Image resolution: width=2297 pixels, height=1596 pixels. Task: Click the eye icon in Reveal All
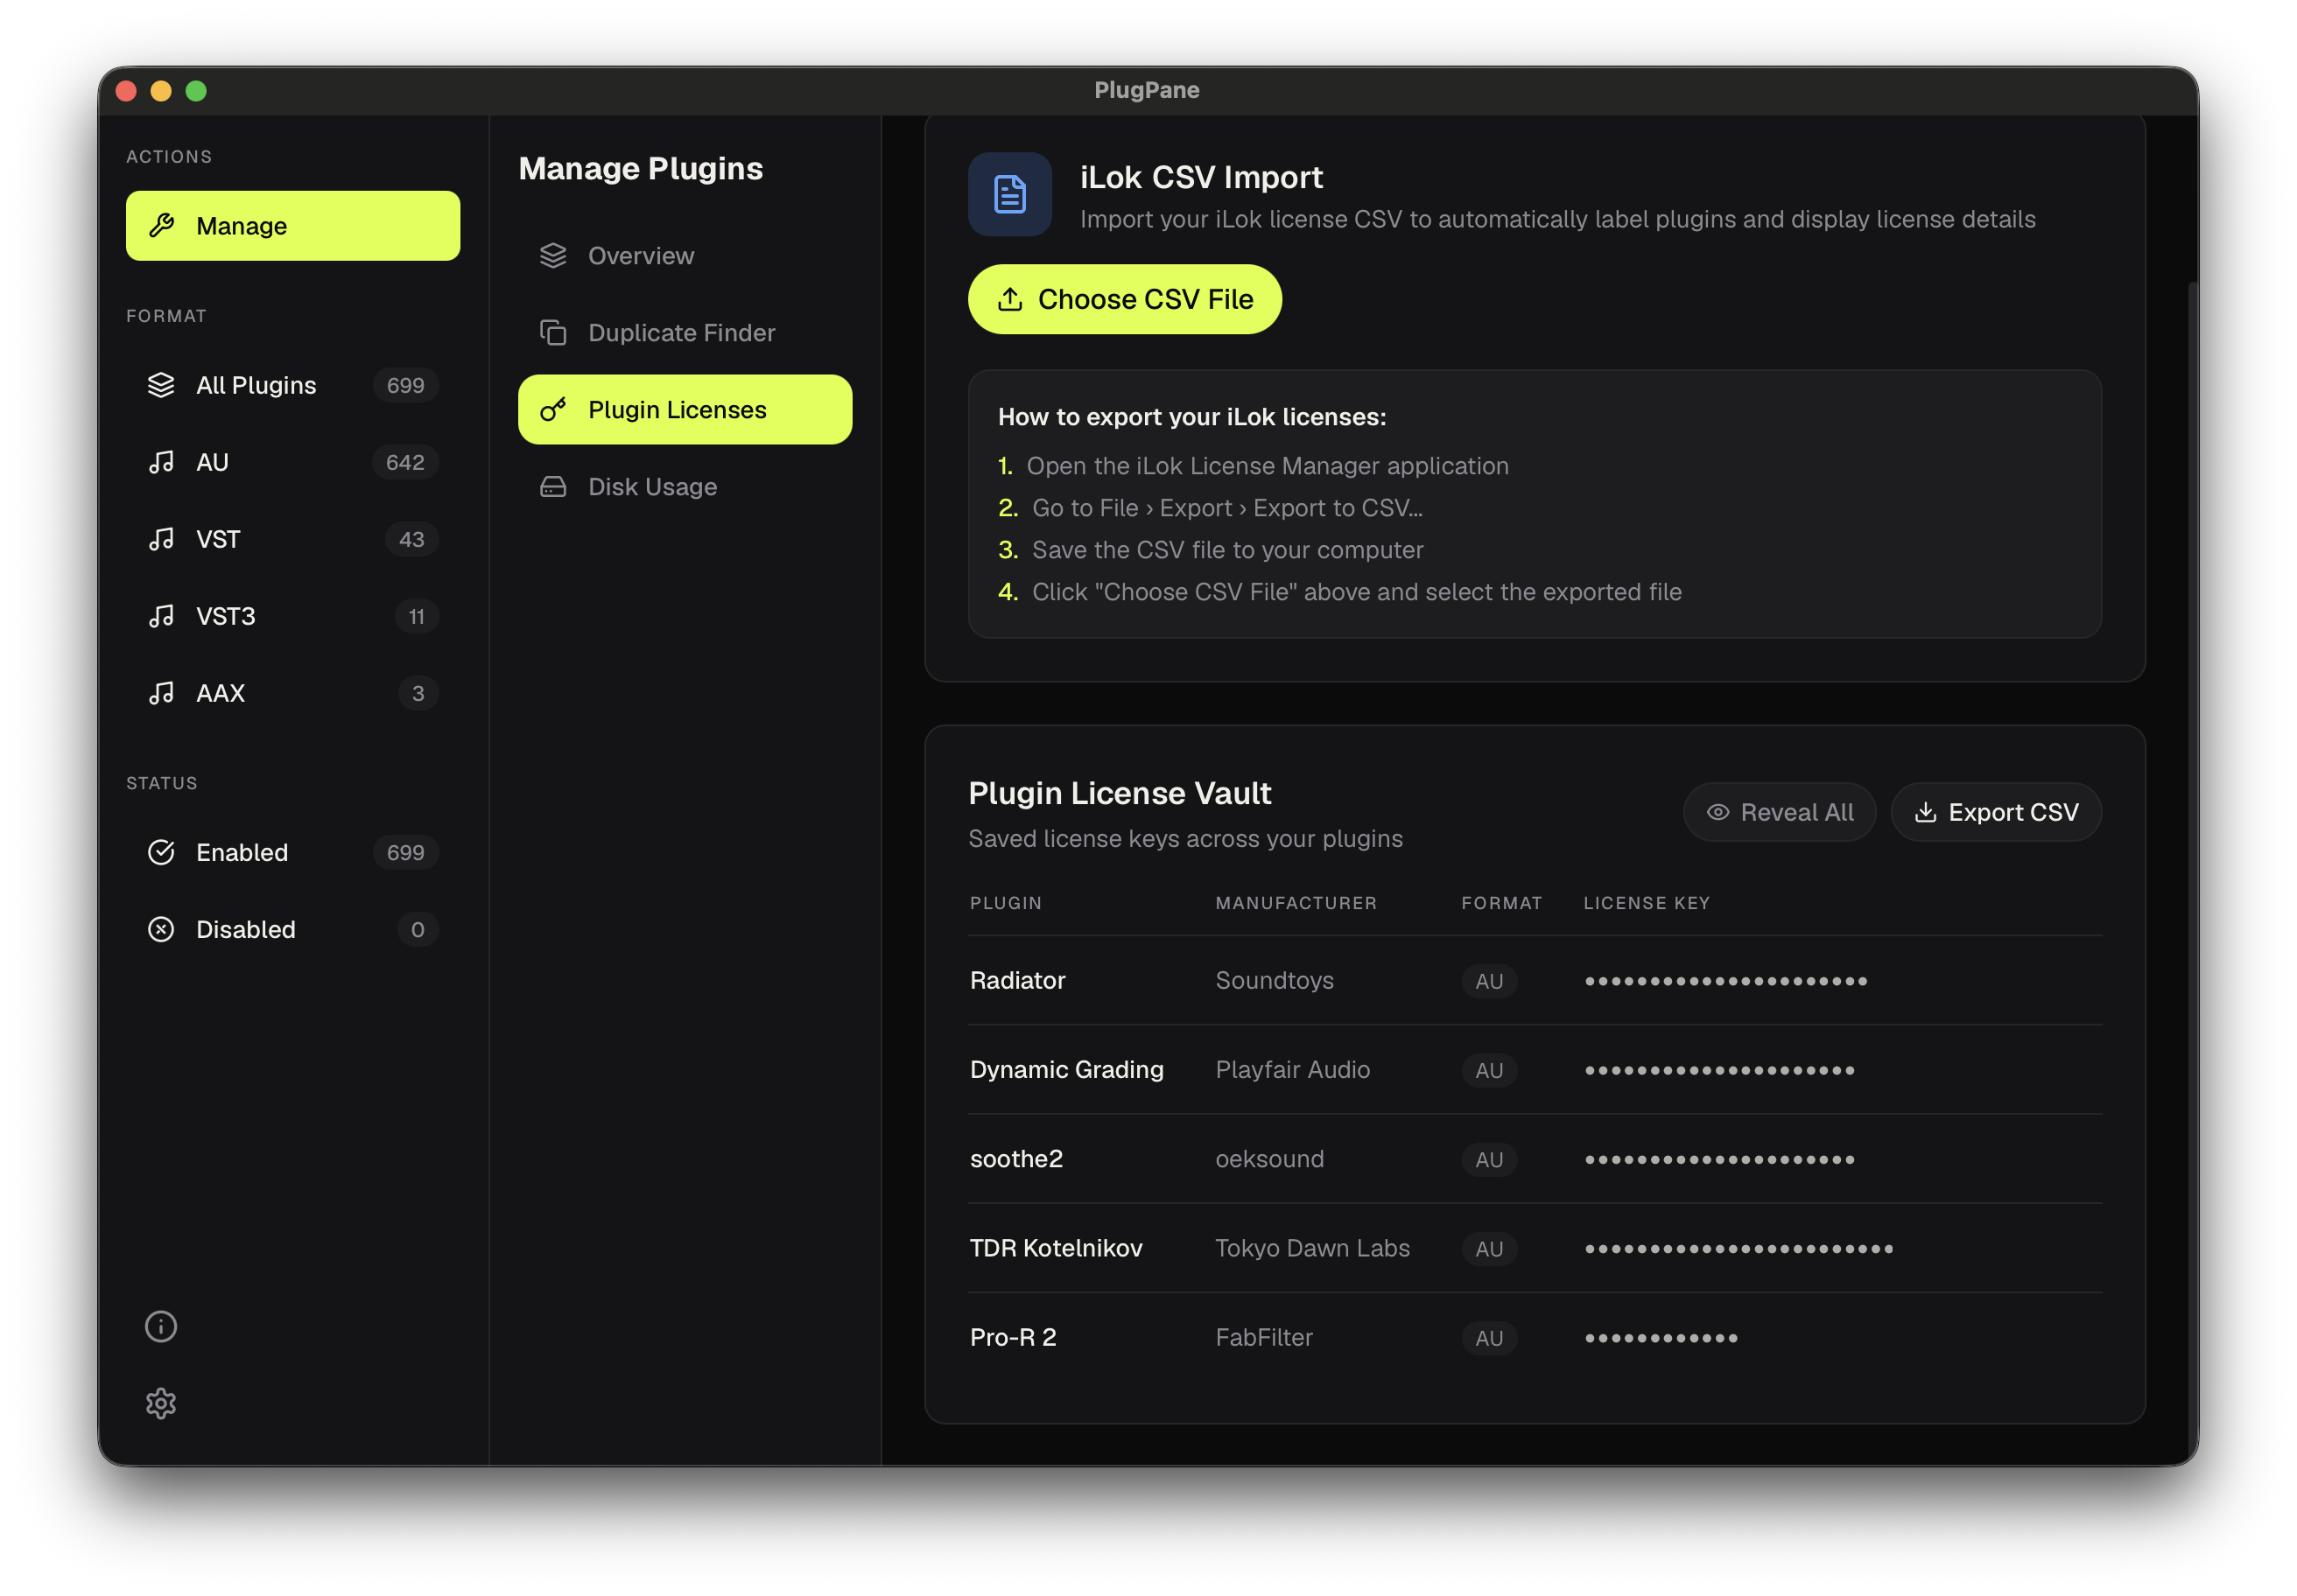(1717, 812)
